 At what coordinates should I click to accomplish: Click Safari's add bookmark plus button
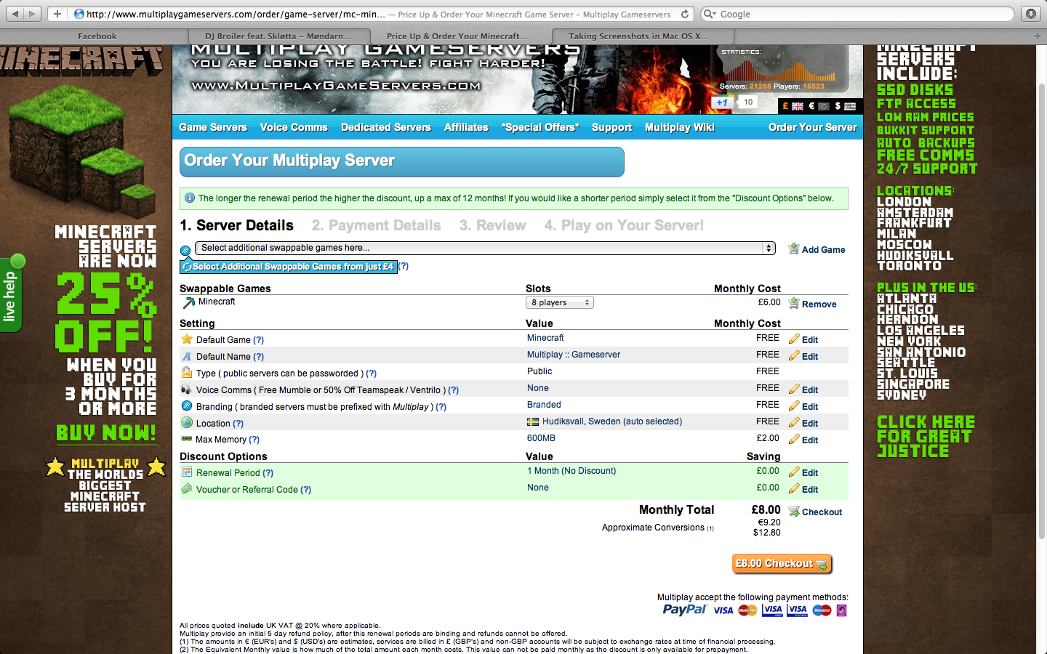57,14
